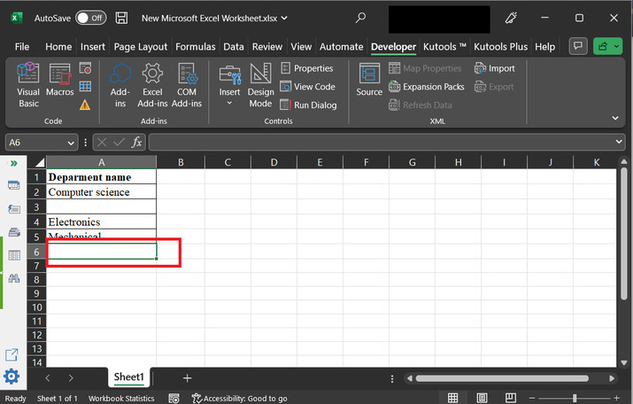This screenshot has height=404, width=633.
Task: Open the Macros dialog
Action: (59, 80)
